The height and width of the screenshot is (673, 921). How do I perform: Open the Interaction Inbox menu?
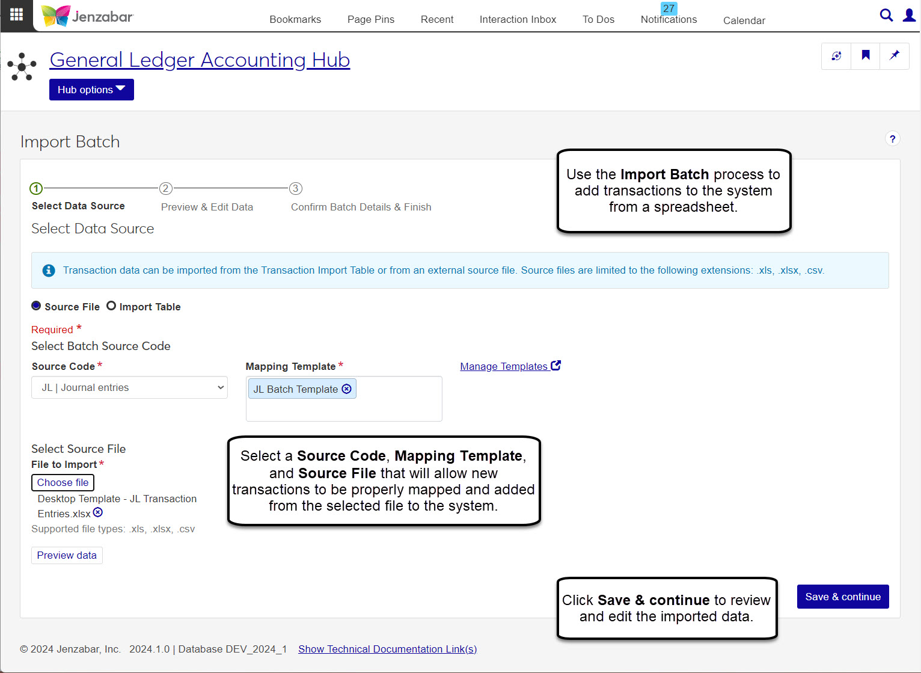click(x=518, y=19)
